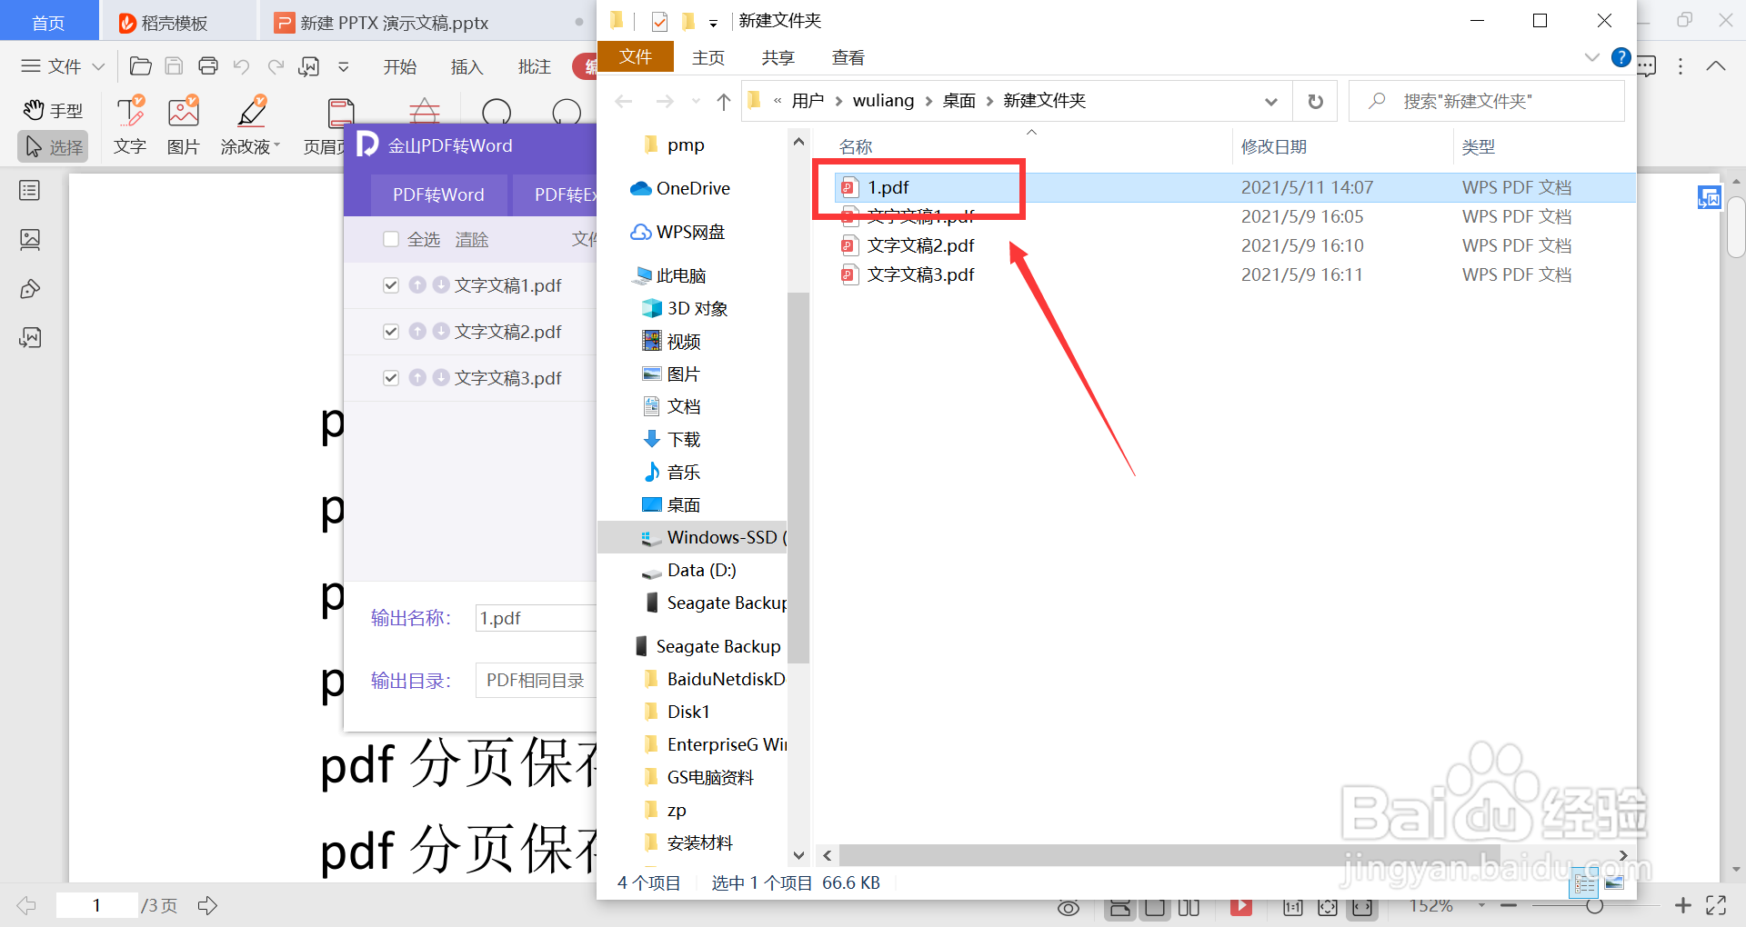Screen dimensions: 1746x927
Task: Click the PDF转Word button in dialog
Action: [x=437, y=194]
